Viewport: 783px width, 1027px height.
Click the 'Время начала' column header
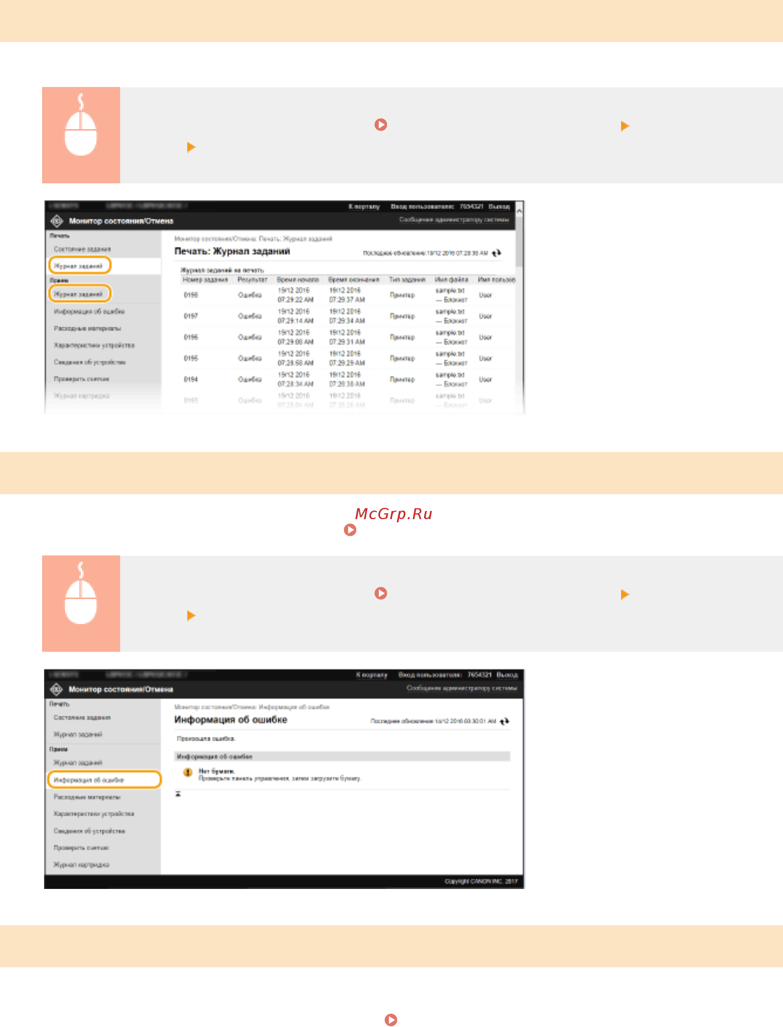pyautogui.click(x=298, y=280)
